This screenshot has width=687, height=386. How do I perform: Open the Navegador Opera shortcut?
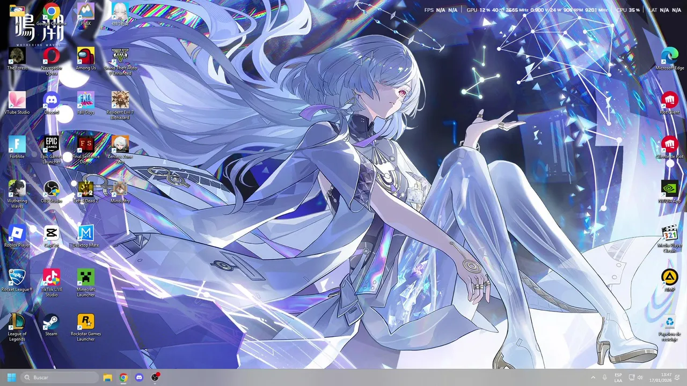[52, 61]
